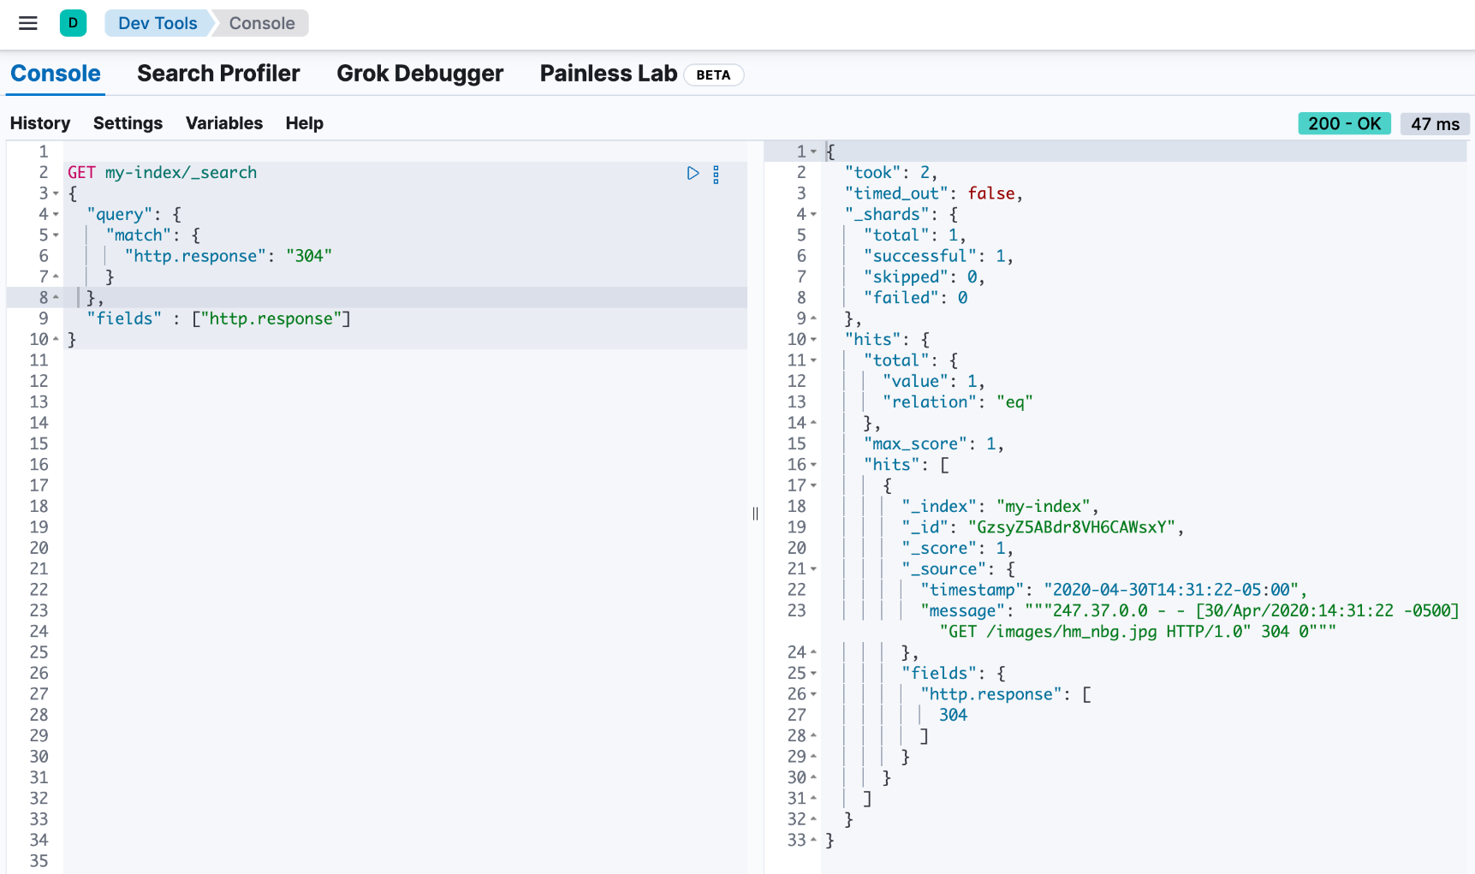Open the History panel
Screen dimensions: 1475x874
[x=40, y=123]
